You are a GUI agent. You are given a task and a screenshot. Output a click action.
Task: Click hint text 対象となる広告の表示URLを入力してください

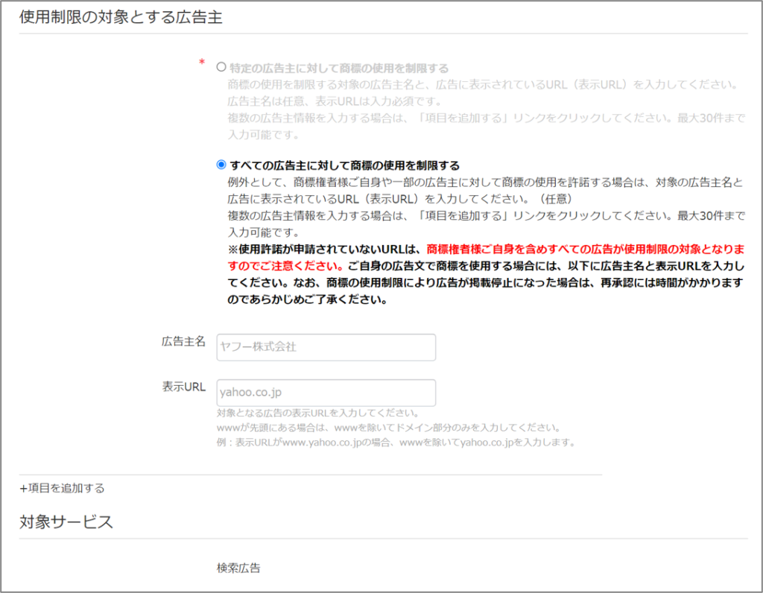pyautogui.click(x=318, y=413)
